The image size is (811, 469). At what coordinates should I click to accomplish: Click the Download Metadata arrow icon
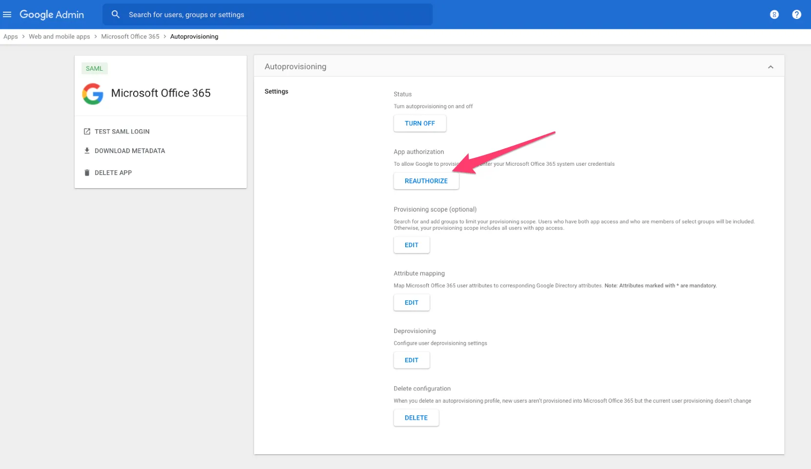(x=87, y=151)
